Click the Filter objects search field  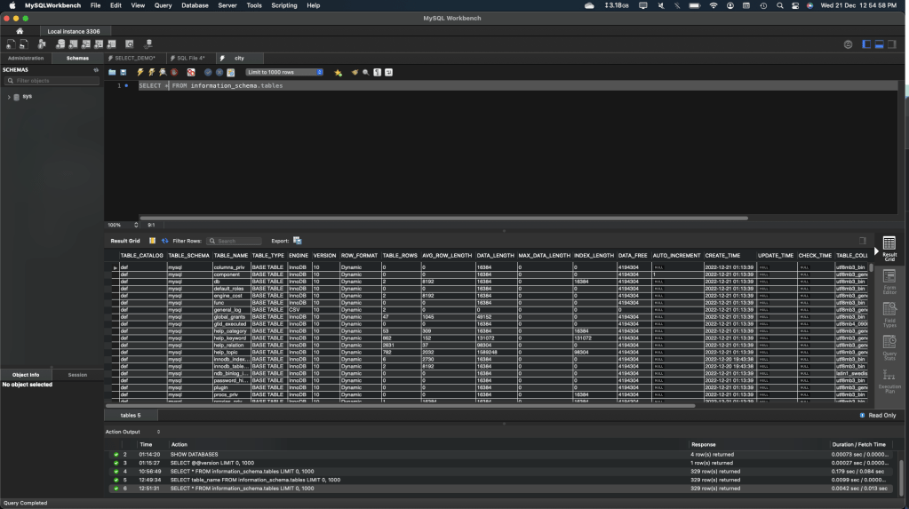(x=52, y=81)
